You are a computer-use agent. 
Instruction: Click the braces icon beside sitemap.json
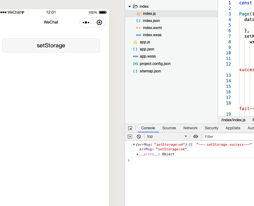click(x=135, y=71)
